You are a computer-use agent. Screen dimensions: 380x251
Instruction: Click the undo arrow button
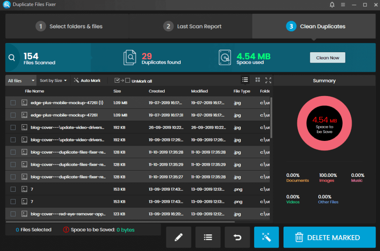tap(237, 237)
